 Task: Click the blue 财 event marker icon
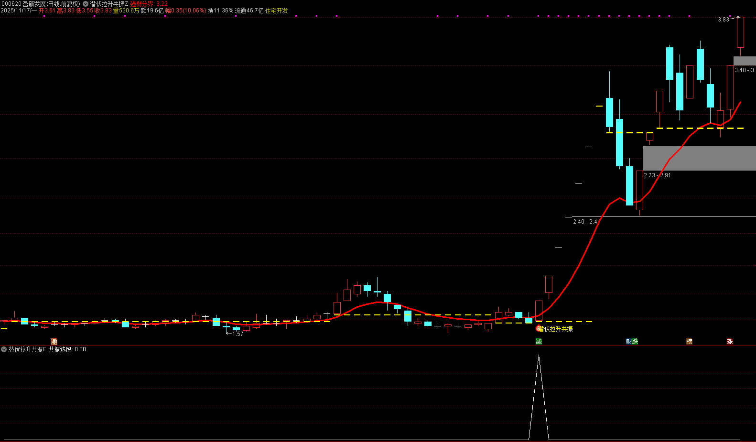click(629, 341)
